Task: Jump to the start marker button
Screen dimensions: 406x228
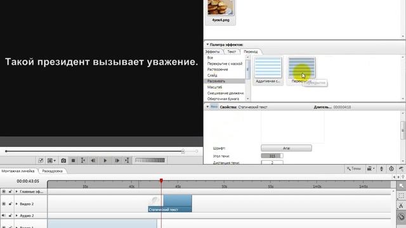Action: (x=83, y=160)
